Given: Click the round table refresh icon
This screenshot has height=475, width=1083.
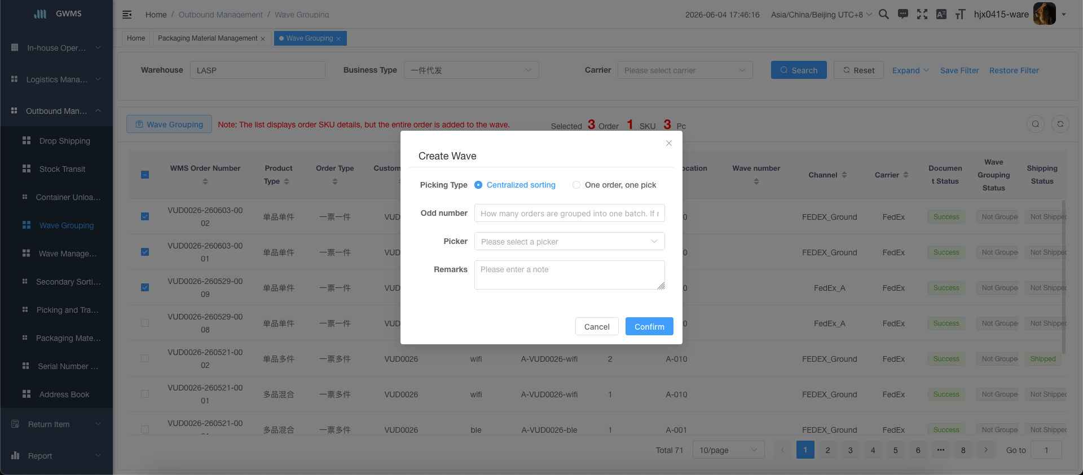Looking at the screenshot, I should tap(1060, 124).
